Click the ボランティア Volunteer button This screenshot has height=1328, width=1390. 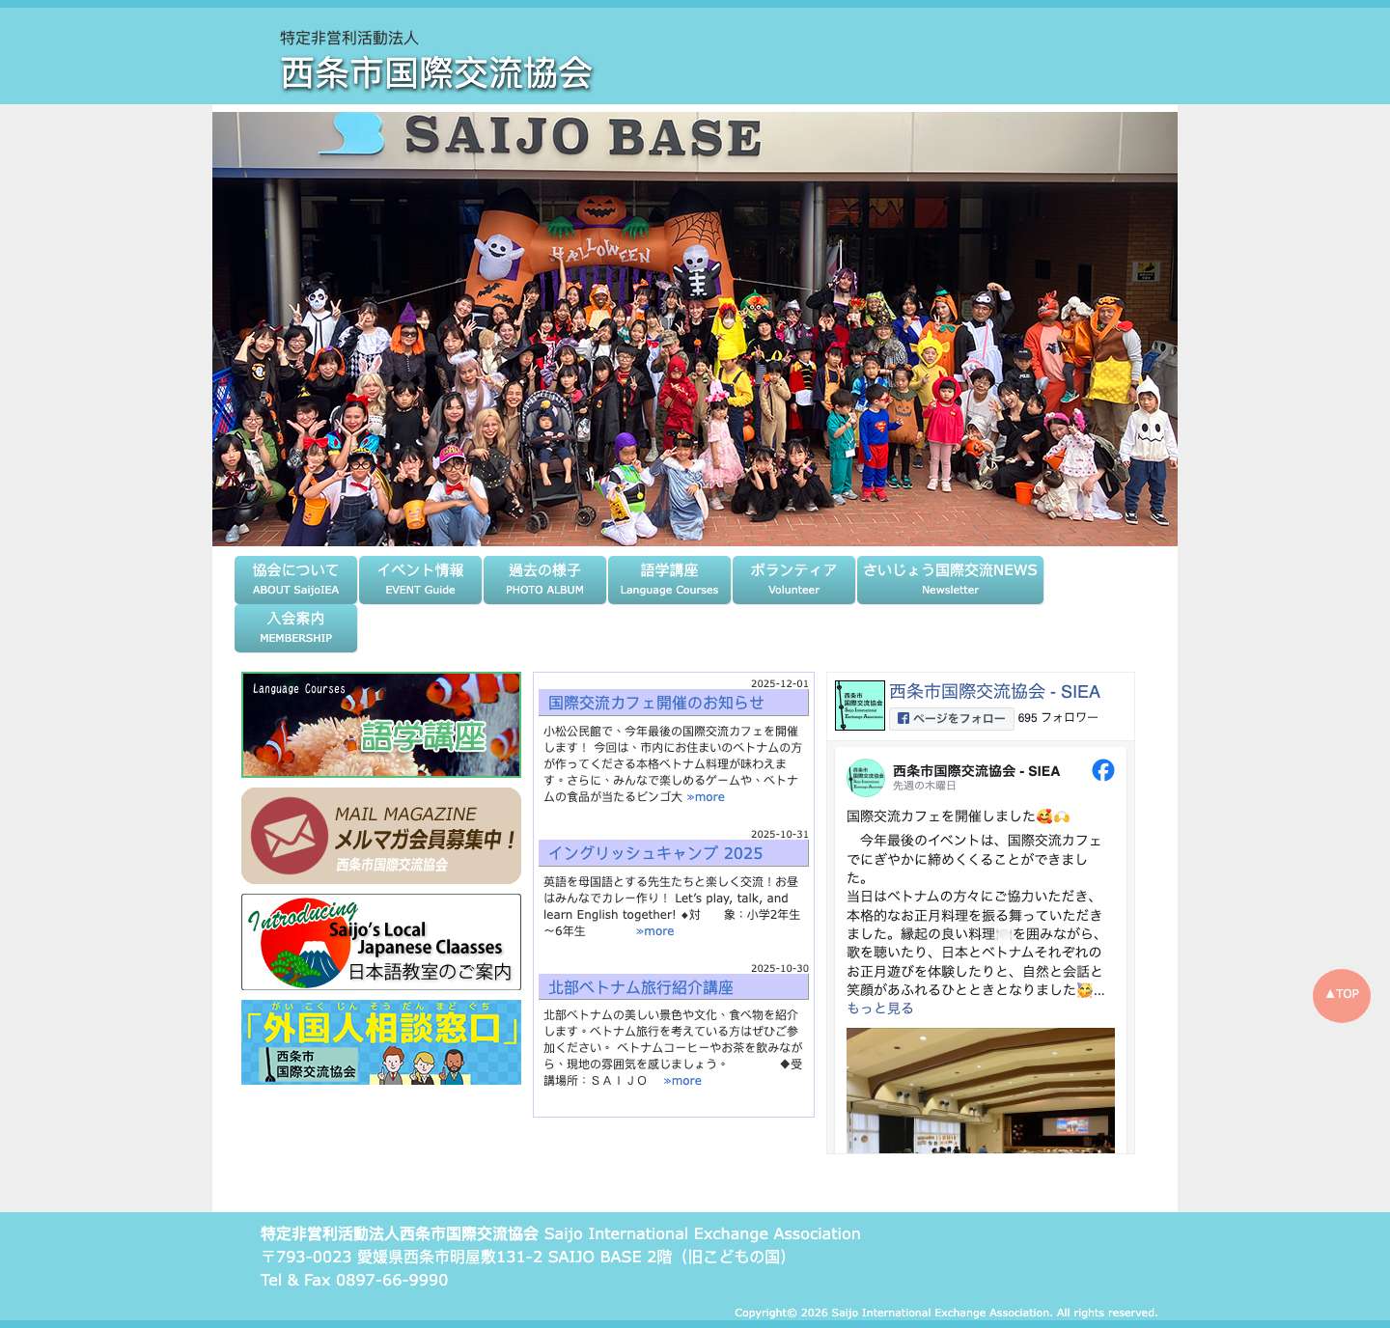(793, 579)
